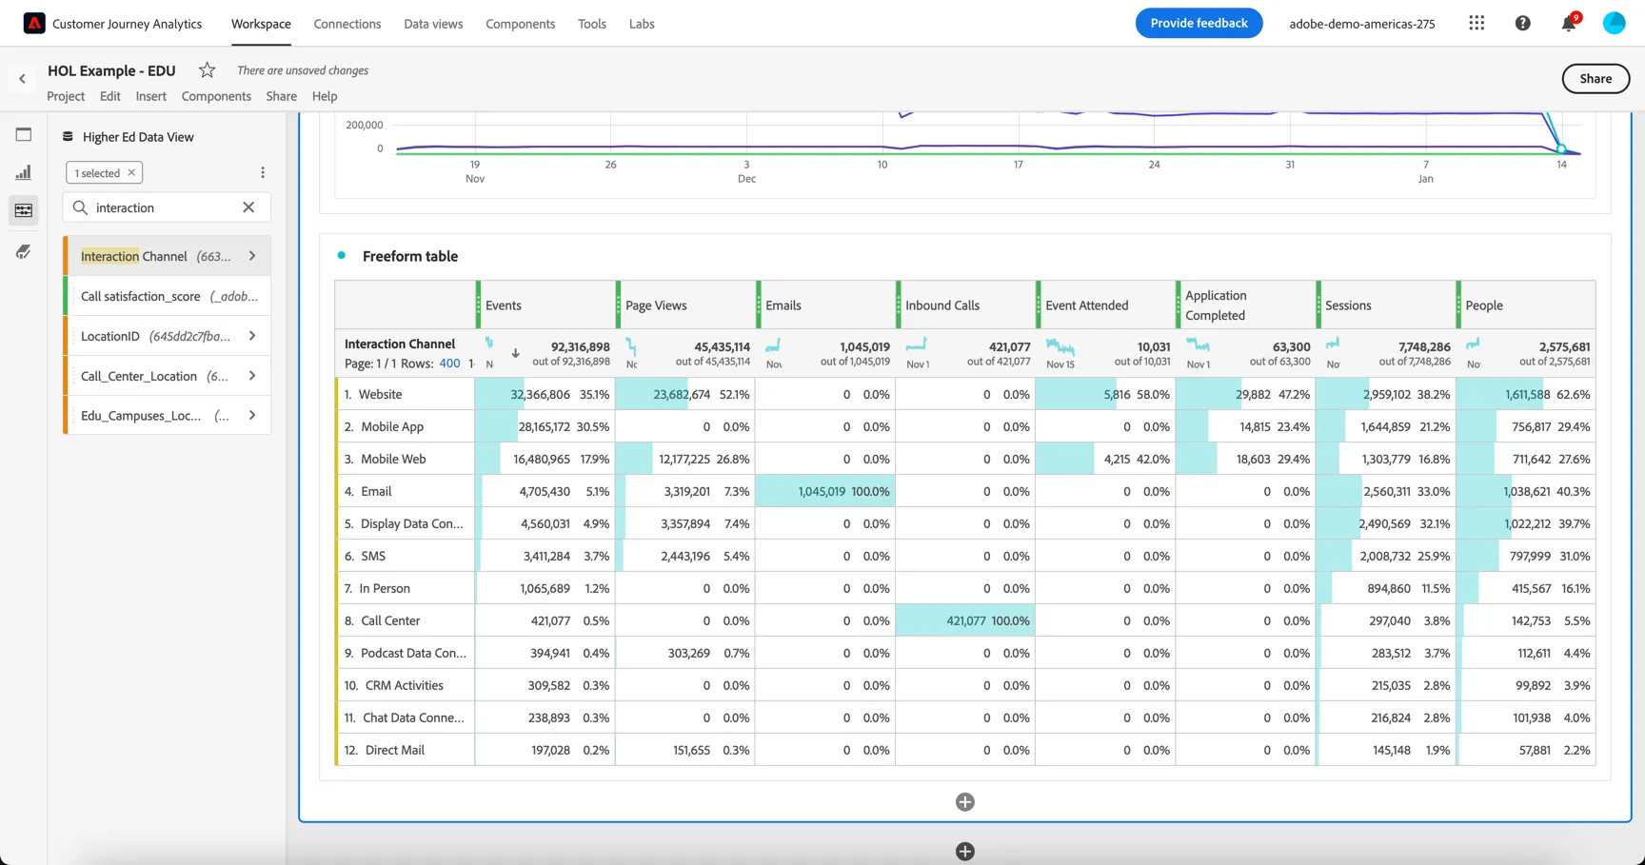Screen dimensions: 1645x865
Task: Open the Panels icon in left rail
Action: [x=24, y=135]
